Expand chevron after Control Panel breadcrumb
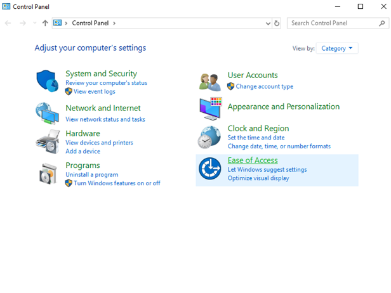The width and height of the screenshot is (391, 293). 114,23
